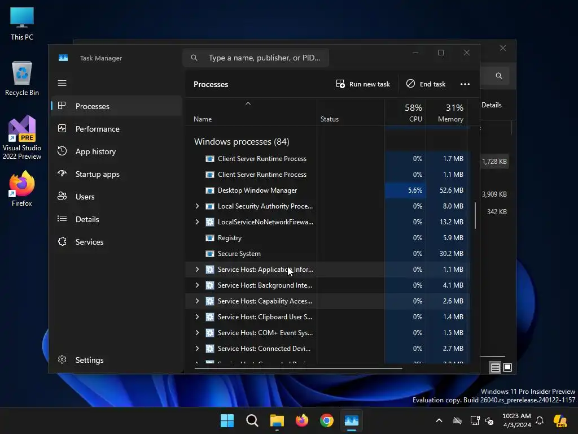Select the Firefox desktop shortcut
Image resolution: width=578 pixels, height=434 pixels.
22,189
